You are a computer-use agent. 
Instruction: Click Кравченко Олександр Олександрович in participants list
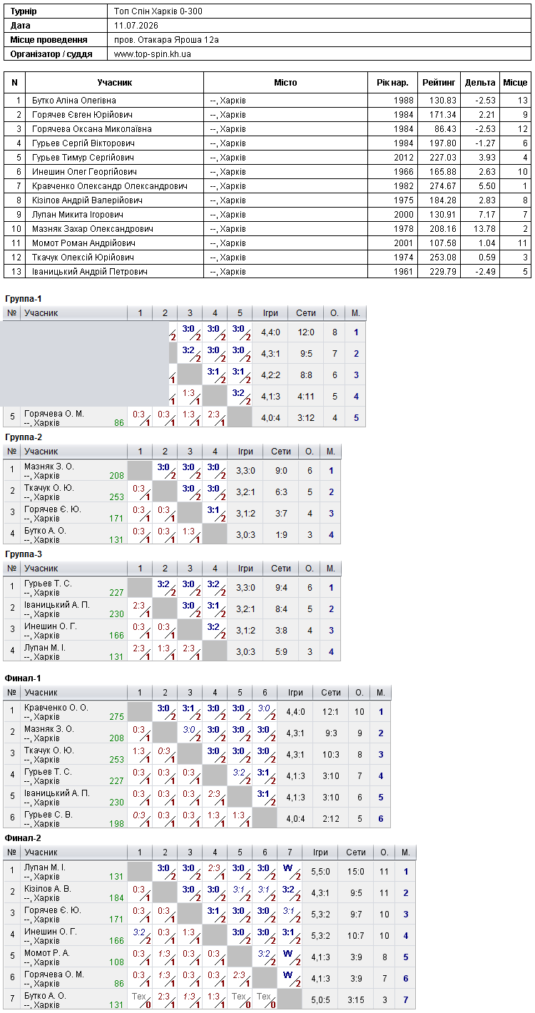(110, 186)
